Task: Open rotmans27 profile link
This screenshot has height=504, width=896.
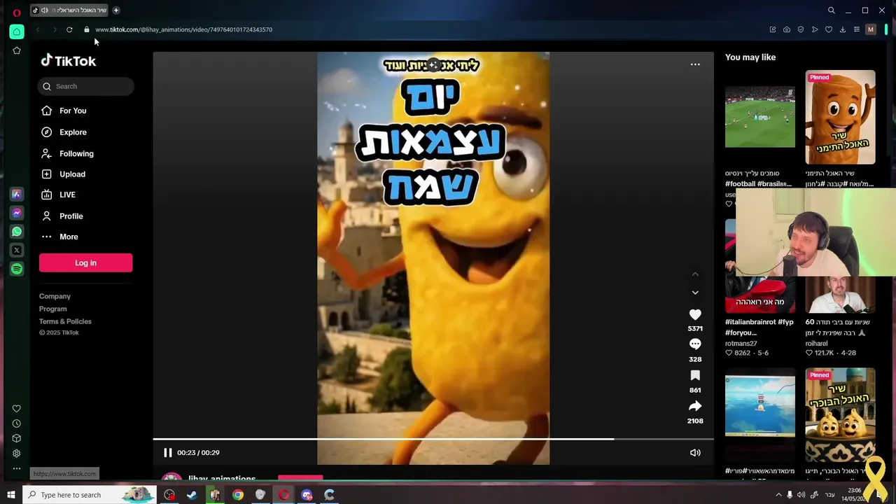Action: coord(741,344)
